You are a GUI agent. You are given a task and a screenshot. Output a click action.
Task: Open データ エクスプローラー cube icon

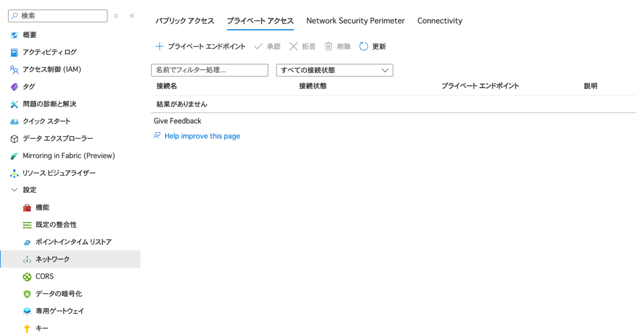coord(14,139)
